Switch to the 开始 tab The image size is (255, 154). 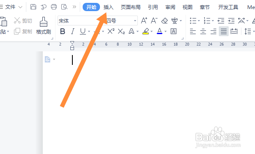pos(91,7)
